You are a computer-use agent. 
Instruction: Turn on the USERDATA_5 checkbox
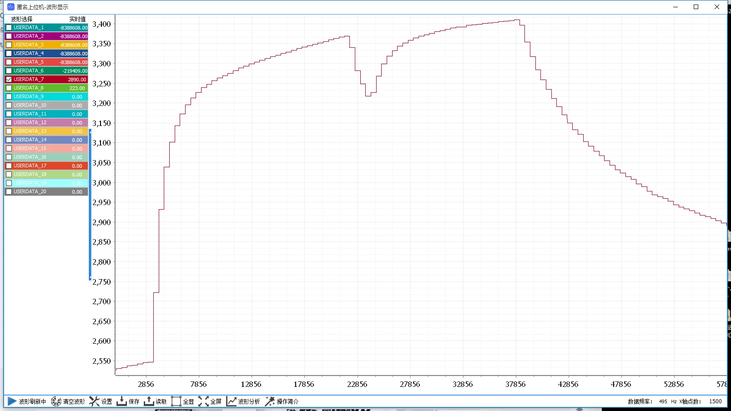click(9, 62)
